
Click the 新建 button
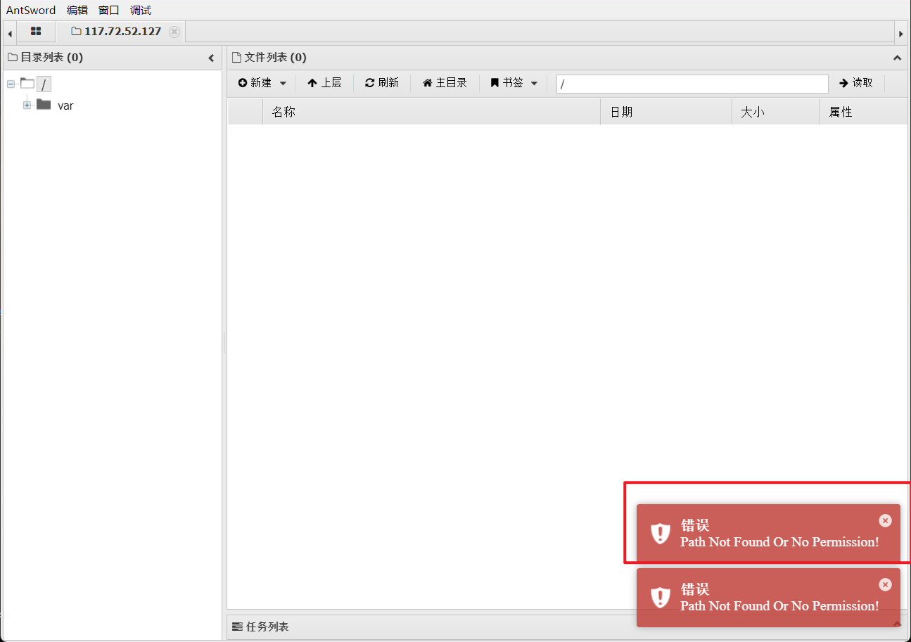pyautogui.click(x=255, y=83)
